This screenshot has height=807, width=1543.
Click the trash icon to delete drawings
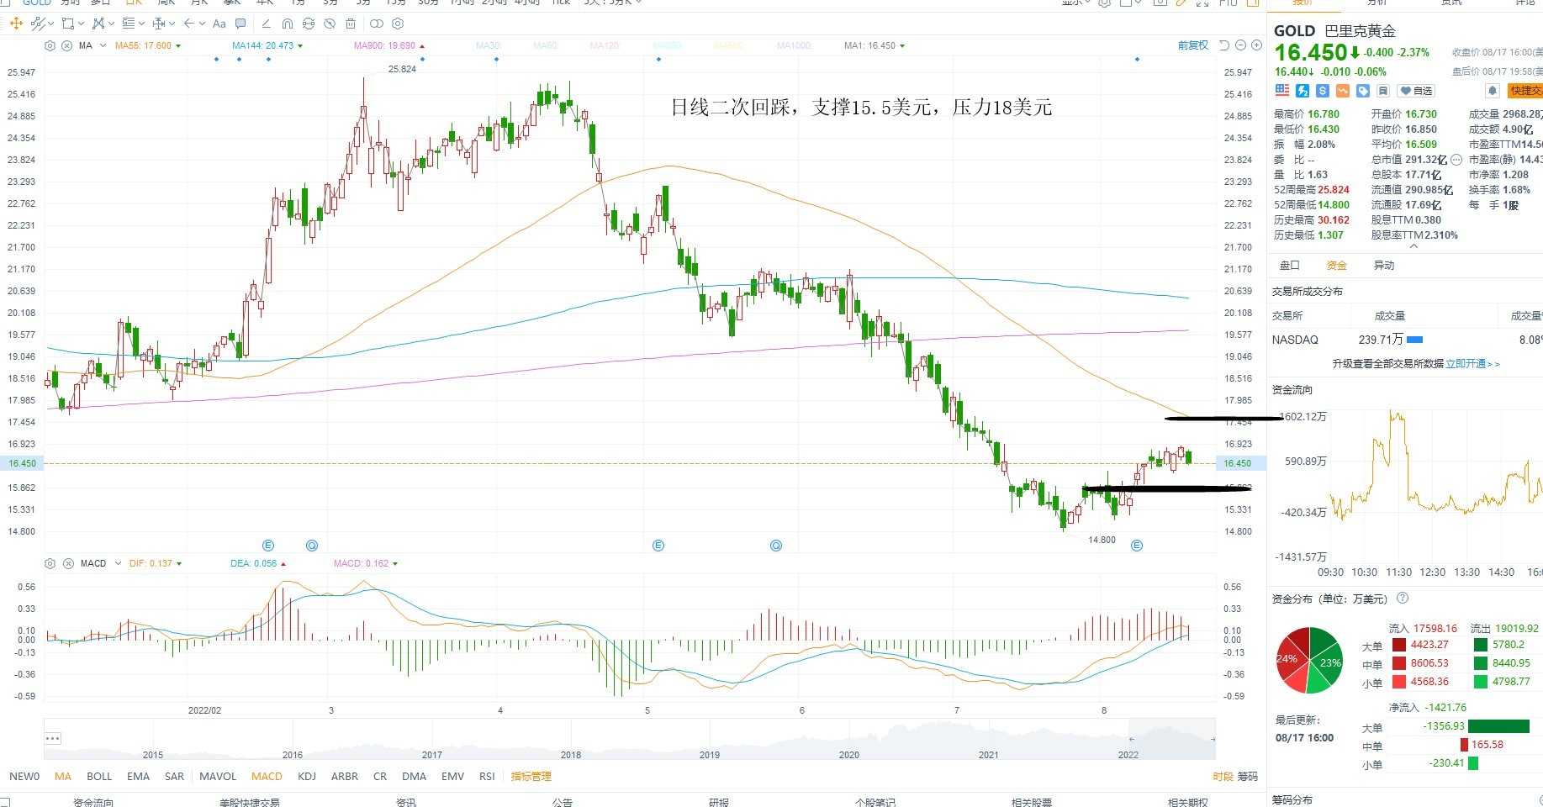[351, 24]
